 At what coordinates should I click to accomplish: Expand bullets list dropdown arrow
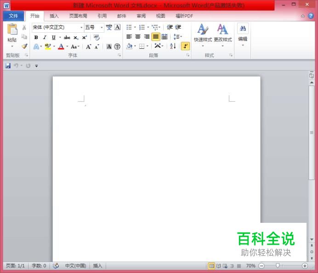click(x=135, y=27)
